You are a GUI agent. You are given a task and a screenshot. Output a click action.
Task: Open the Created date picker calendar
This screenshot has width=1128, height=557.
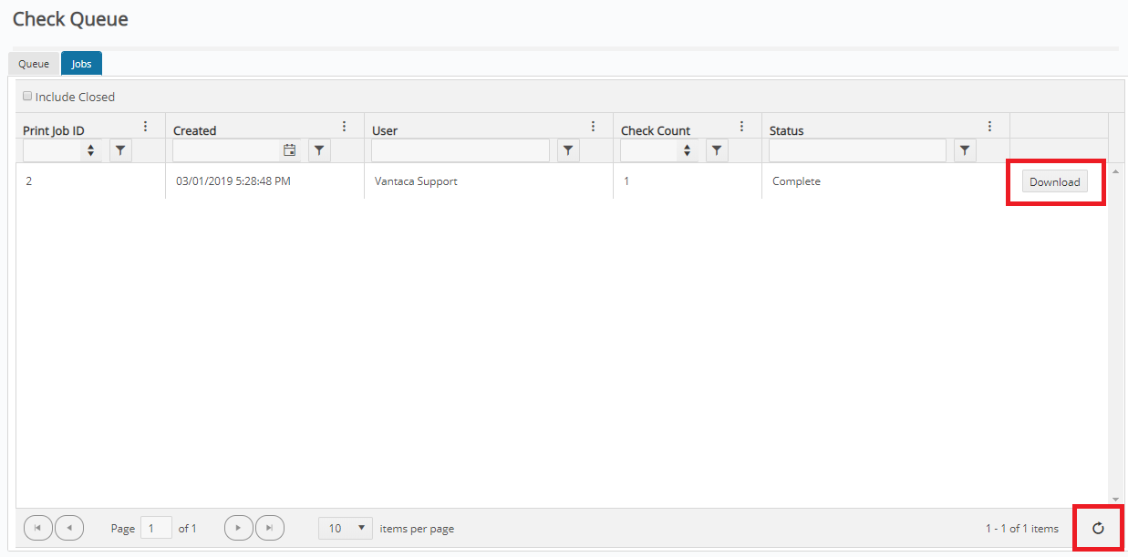click(290, 150)
